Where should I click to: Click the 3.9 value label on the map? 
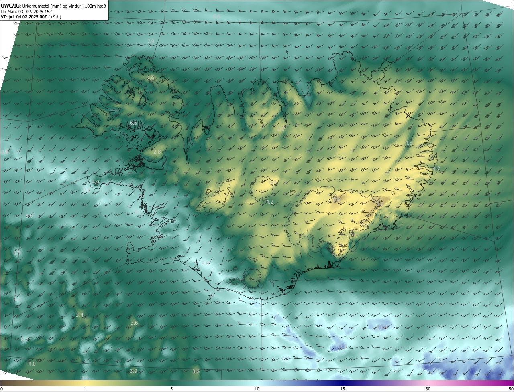pyautogui.click(x=133, y=371)
